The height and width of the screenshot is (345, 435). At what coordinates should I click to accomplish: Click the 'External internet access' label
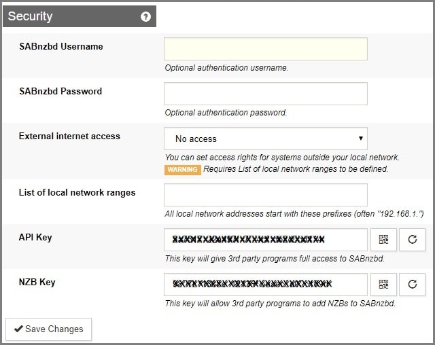69,137
